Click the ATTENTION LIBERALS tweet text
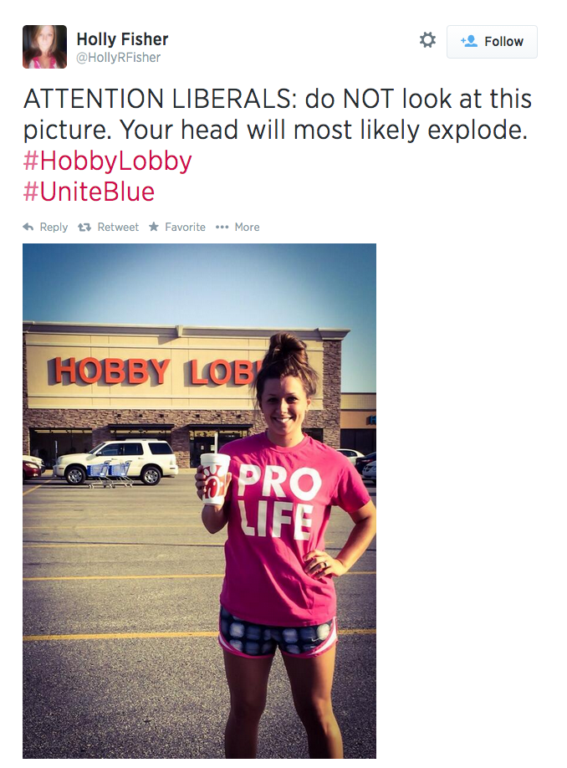567x768 pixels. (x=277, y=114)
